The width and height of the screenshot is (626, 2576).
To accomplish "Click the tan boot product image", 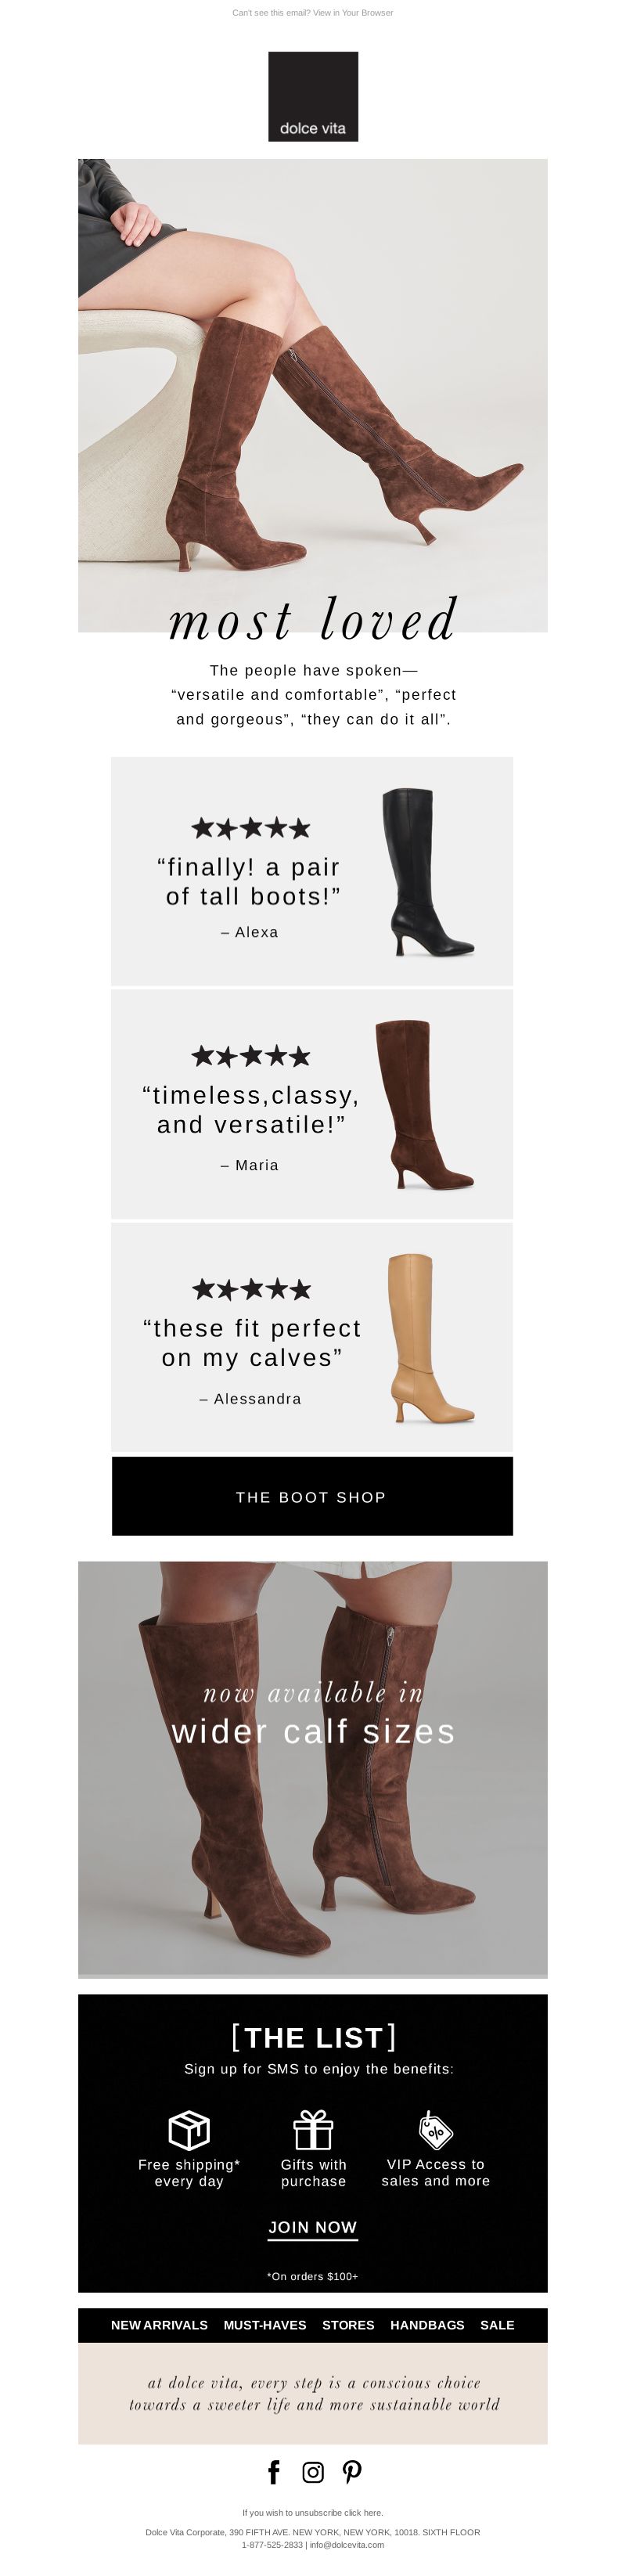I will pyautogui.click(x=430, y=1338).
